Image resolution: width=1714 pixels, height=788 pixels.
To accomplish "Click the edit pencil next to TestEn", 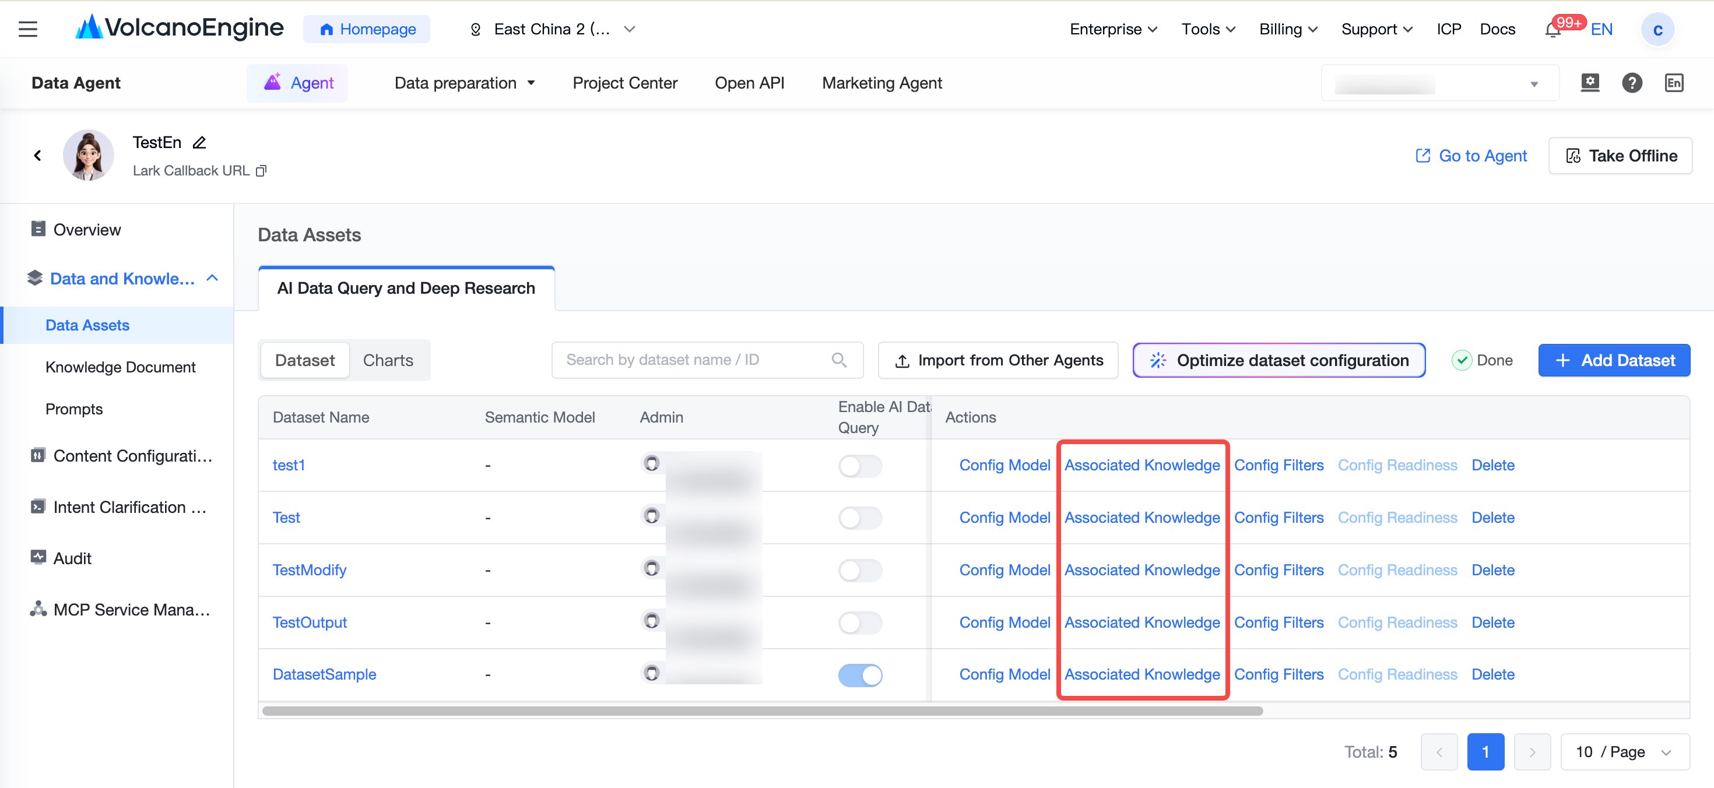I will [x=199, y=142].
